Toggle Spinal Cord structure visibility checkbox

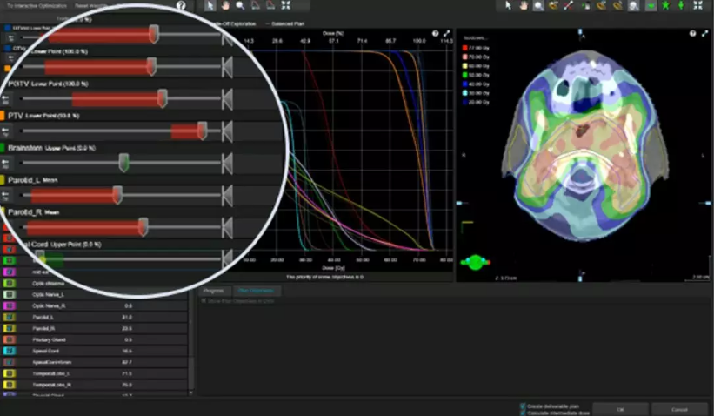[10, 350]
